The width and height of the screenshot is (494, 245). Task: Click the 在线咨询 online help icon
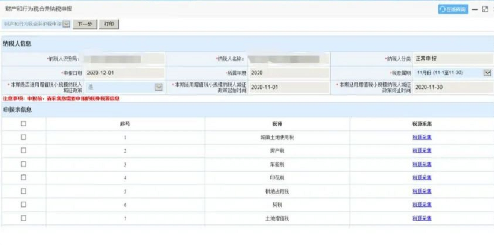pos(452,9)
